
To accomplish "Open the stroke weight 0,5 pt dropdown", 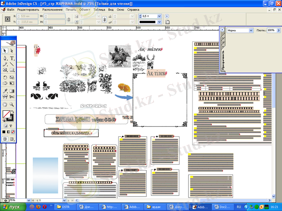I will click(x=159, y=16).
